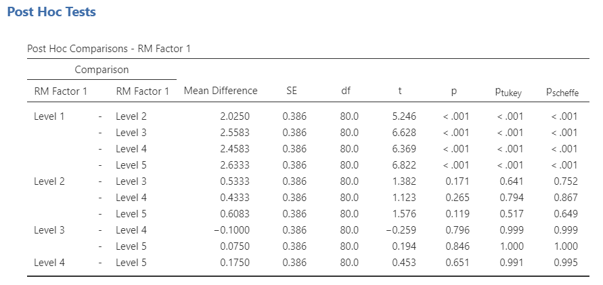Screen dimensions: 603x285
Task: Click the Scheffe p value 0.649
Action: [565, 214]
